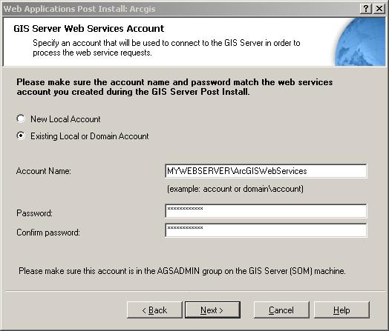Screen dimensions: 389x331
Task: Click the 'Account Name:' label
Action: pyautogui.click(x=43, y=171)
